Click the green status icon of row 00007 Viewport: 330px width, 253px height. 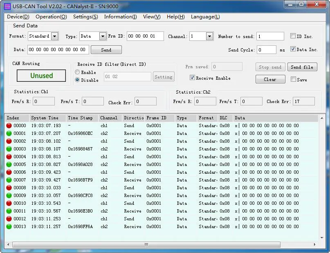(x=9, y=180)
